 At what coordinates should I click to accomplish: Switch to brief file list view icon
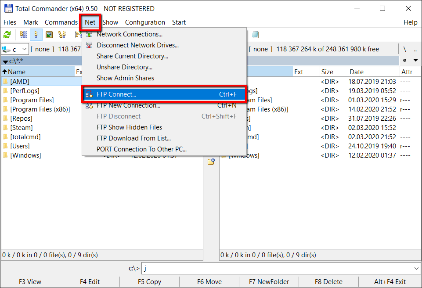(x=24, y=35)
